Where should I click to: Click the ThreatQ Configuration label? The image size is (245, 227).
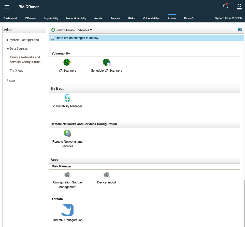pos(67,220)
